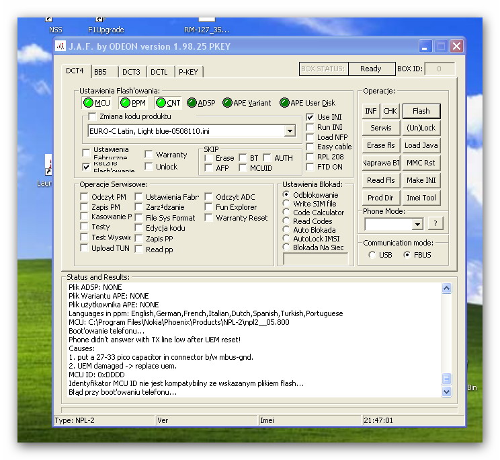Screen dimensions: 500x460
Task: Click the status log scroll up arrow
Action: point(446,289)
